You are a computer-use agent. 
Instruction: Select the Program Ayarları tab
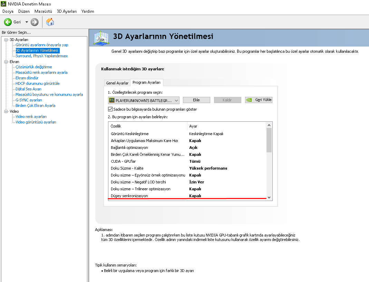146,82
